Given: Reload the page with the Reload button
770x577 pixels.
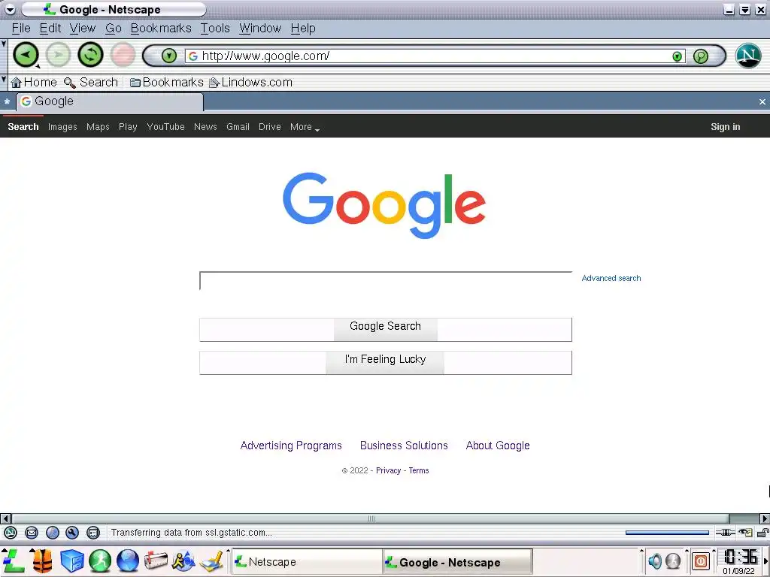Looking at the screenshot, I should 90,54.
